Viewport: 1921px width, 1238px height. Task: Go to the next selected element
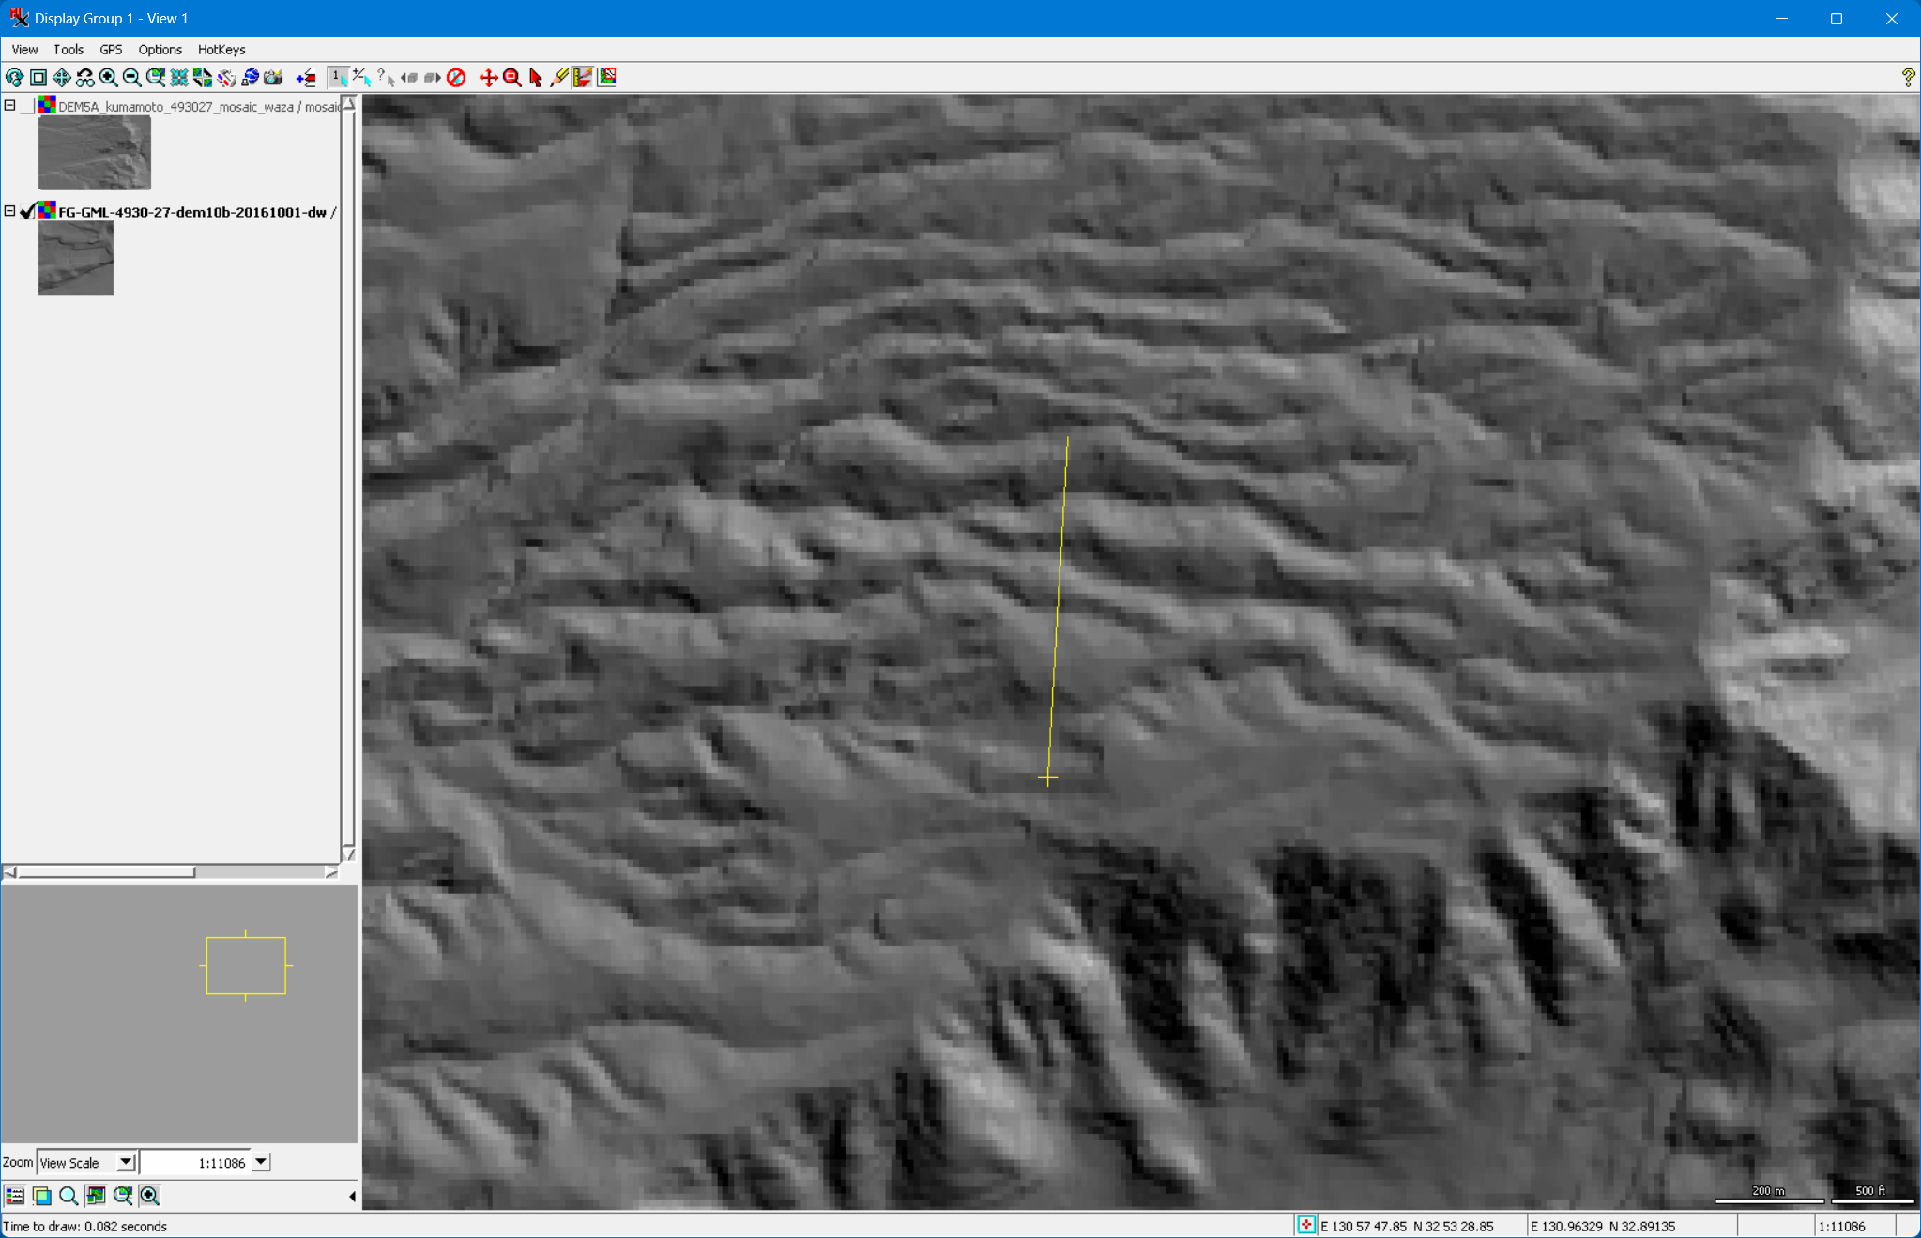coord(432,78)
